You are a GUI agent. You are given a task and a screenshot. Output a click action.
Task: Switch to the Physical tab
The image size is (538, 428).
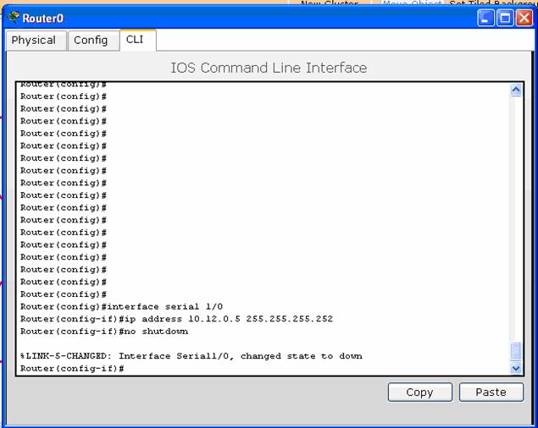point(34,40)
